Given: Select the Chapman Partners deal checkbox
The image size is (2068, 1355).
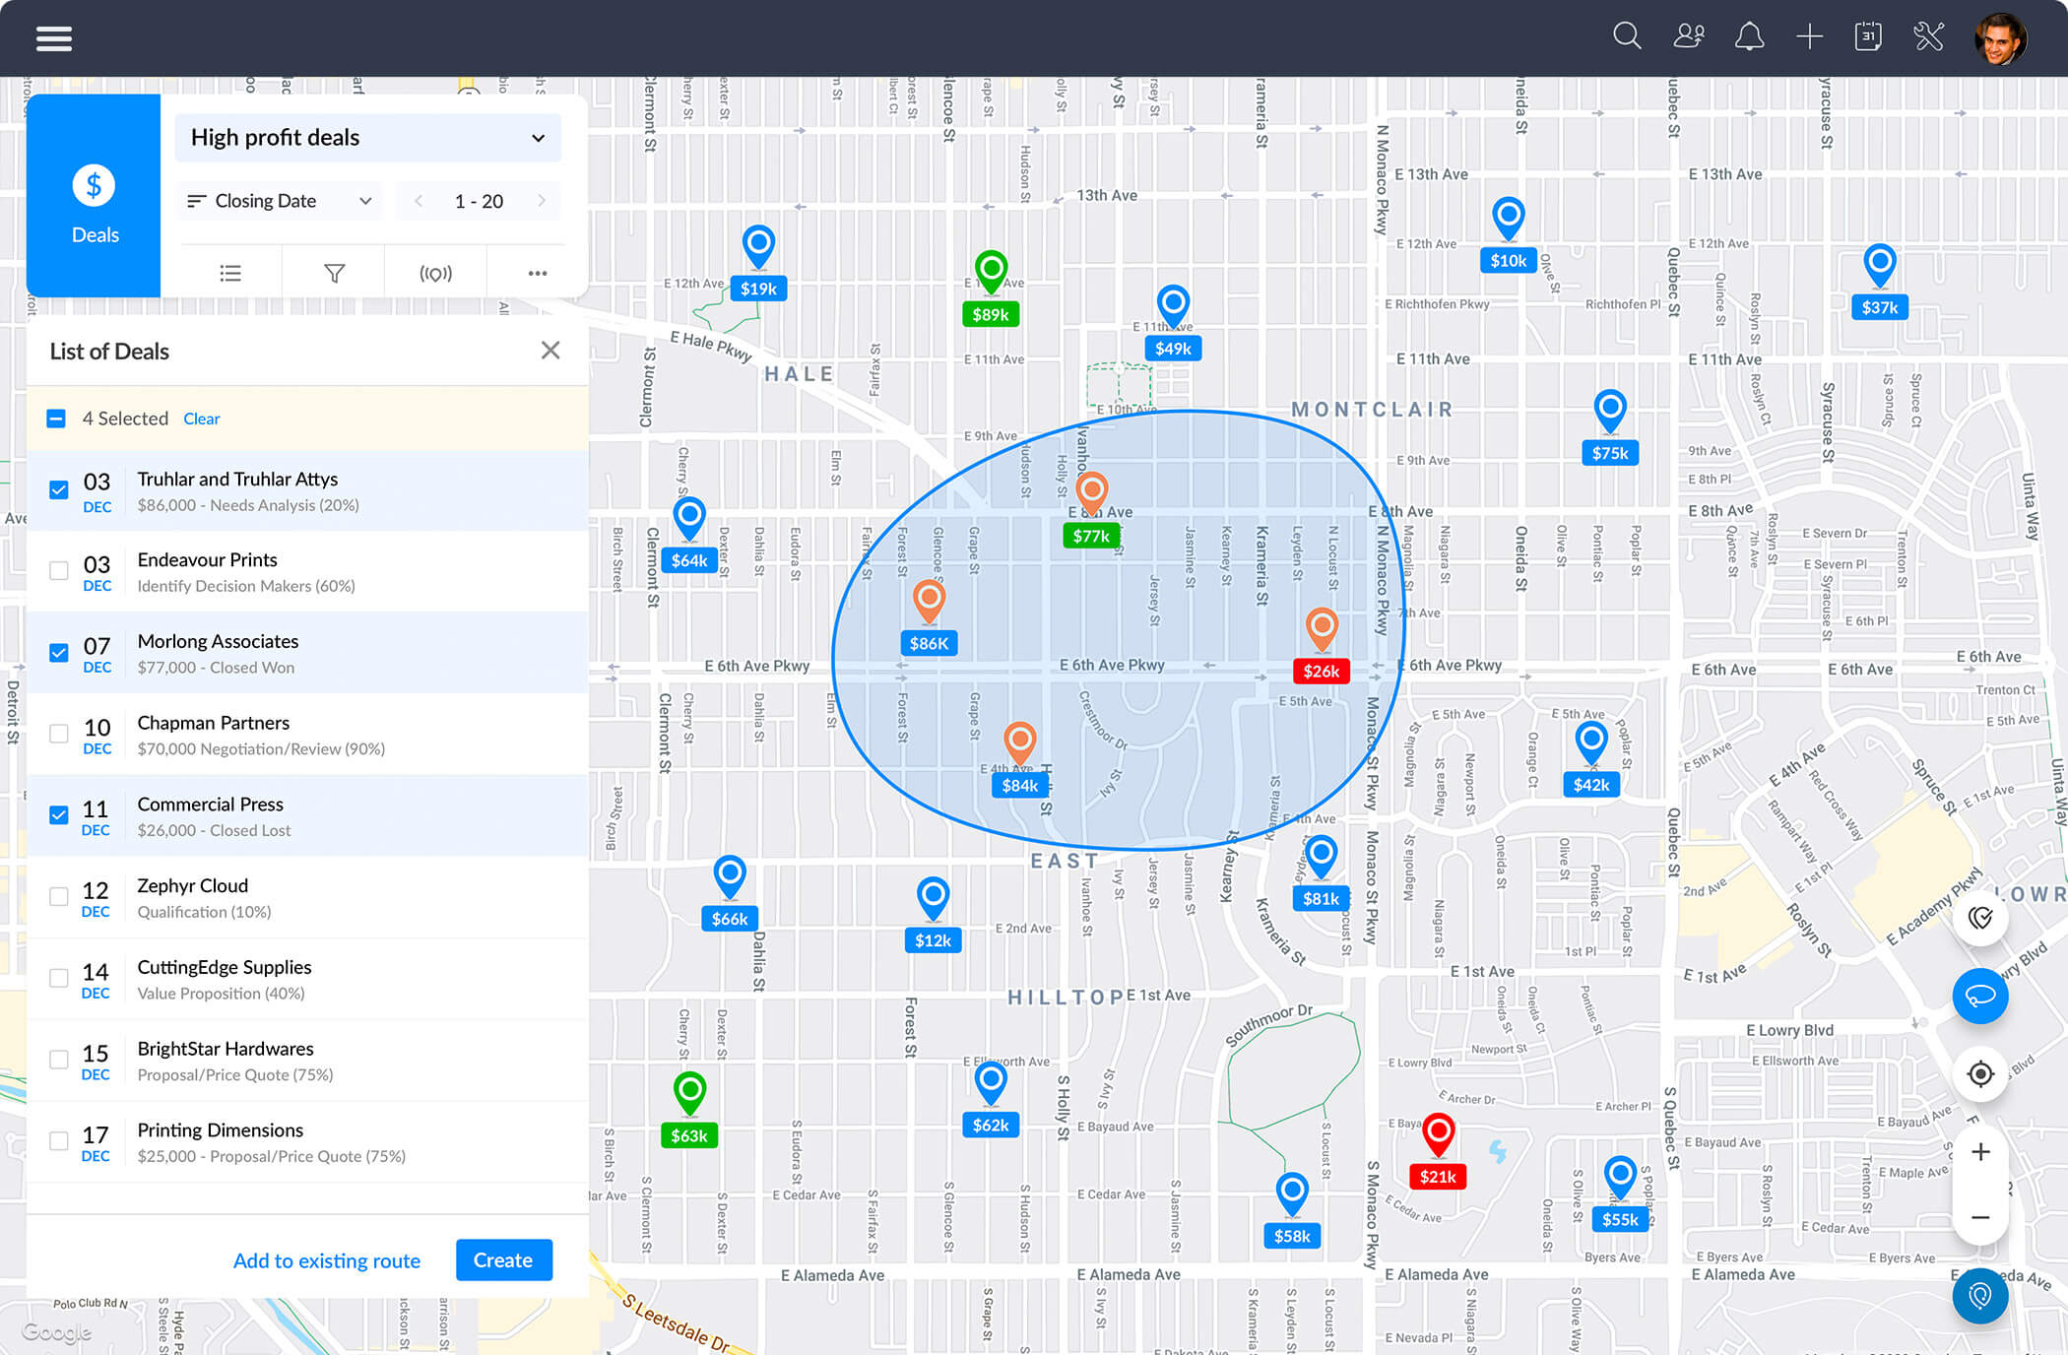Looking at the screenshot, I should click(x=59, y=734).
